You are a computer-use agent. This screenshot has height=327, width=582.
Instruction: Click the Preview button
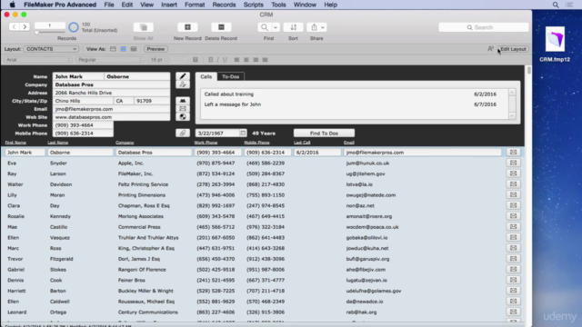156,49
